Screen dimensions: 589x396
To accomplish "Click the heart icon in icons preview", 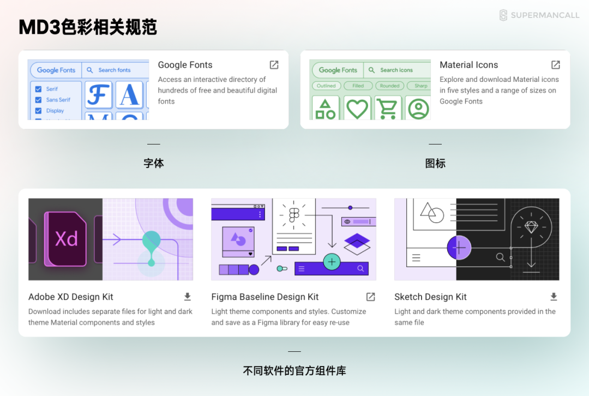I will [x=357, y=109].
